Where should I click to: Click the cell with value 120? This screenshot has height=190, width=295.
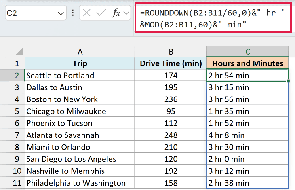click(x=171, y=159)
